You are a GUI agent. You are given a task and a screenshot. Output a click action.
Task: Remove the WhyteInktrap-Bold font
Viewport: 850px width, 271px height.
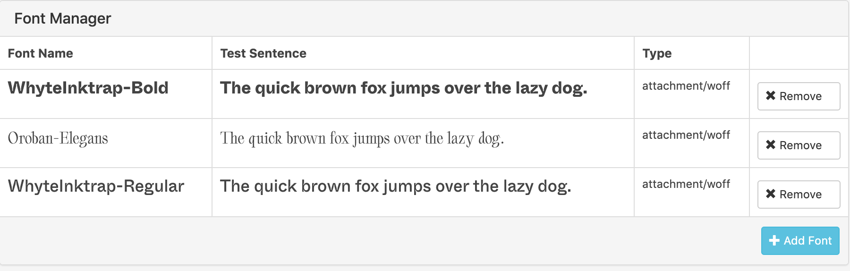799,96
